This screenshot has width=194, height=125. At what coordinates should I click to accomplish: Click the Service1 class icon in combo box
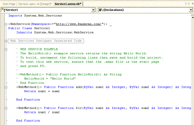pos(4,10)
